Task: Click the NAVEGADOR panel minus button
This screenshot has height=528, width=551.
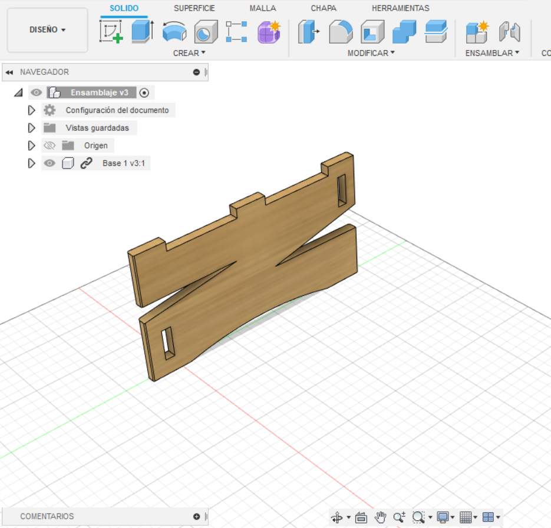Action: [x=196, y=72]
